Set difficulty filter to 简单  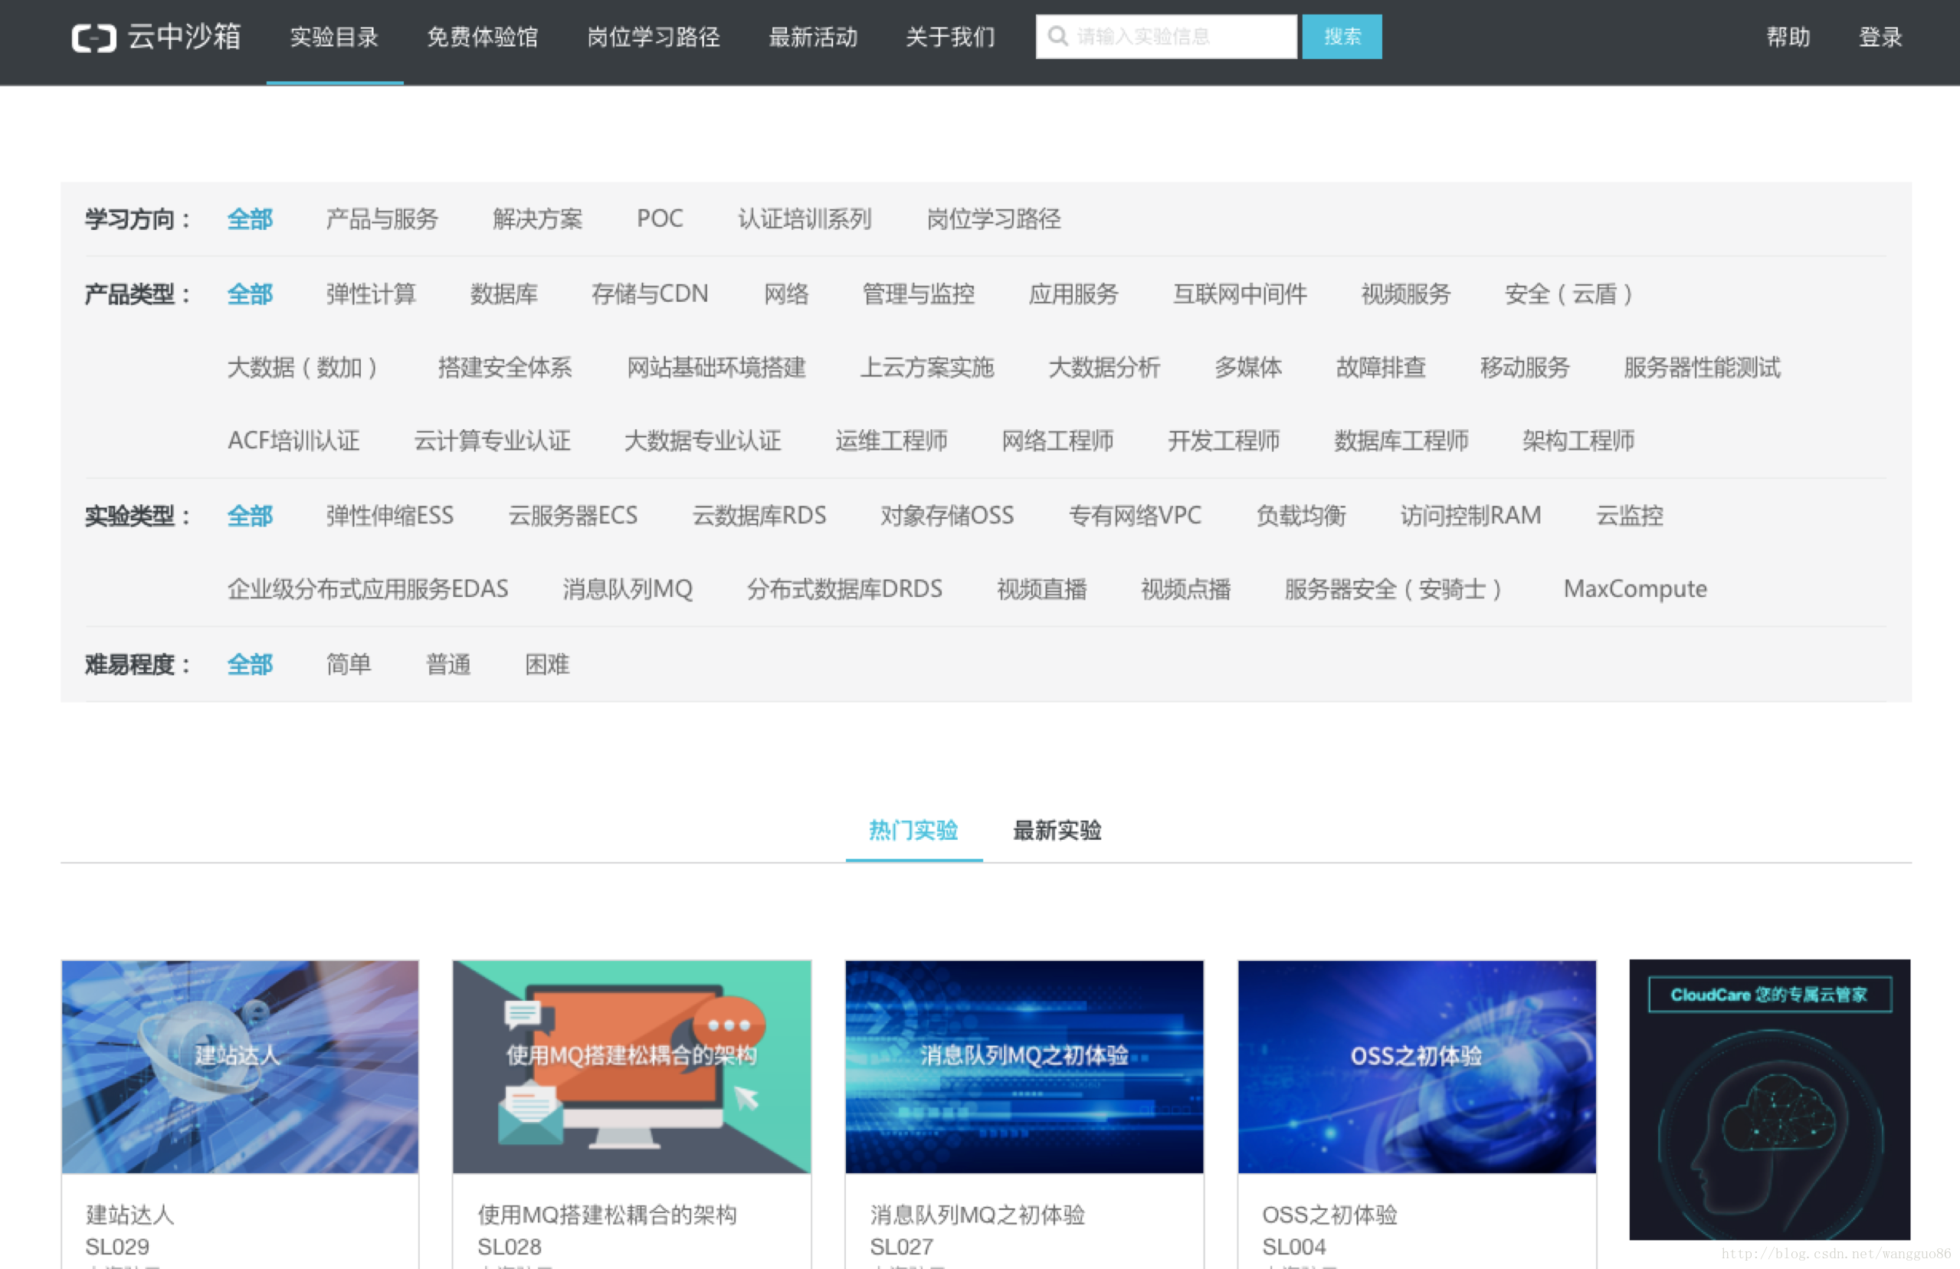[x=349, y=664]
